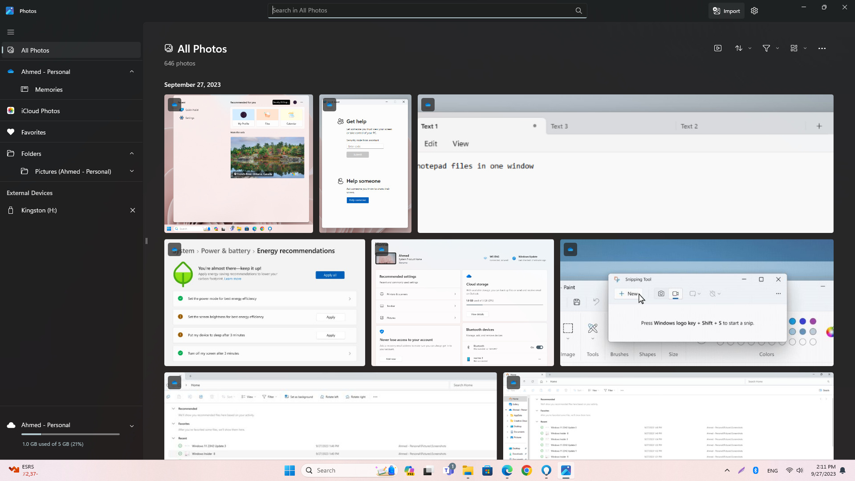The image size is (855, 481).
Task: Open Copilot preview from taskbar
Action: click(409, 470)
